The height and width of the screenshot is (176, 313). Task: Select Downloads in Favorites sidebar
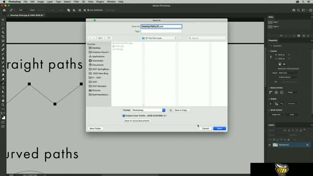tap(98, 61)
